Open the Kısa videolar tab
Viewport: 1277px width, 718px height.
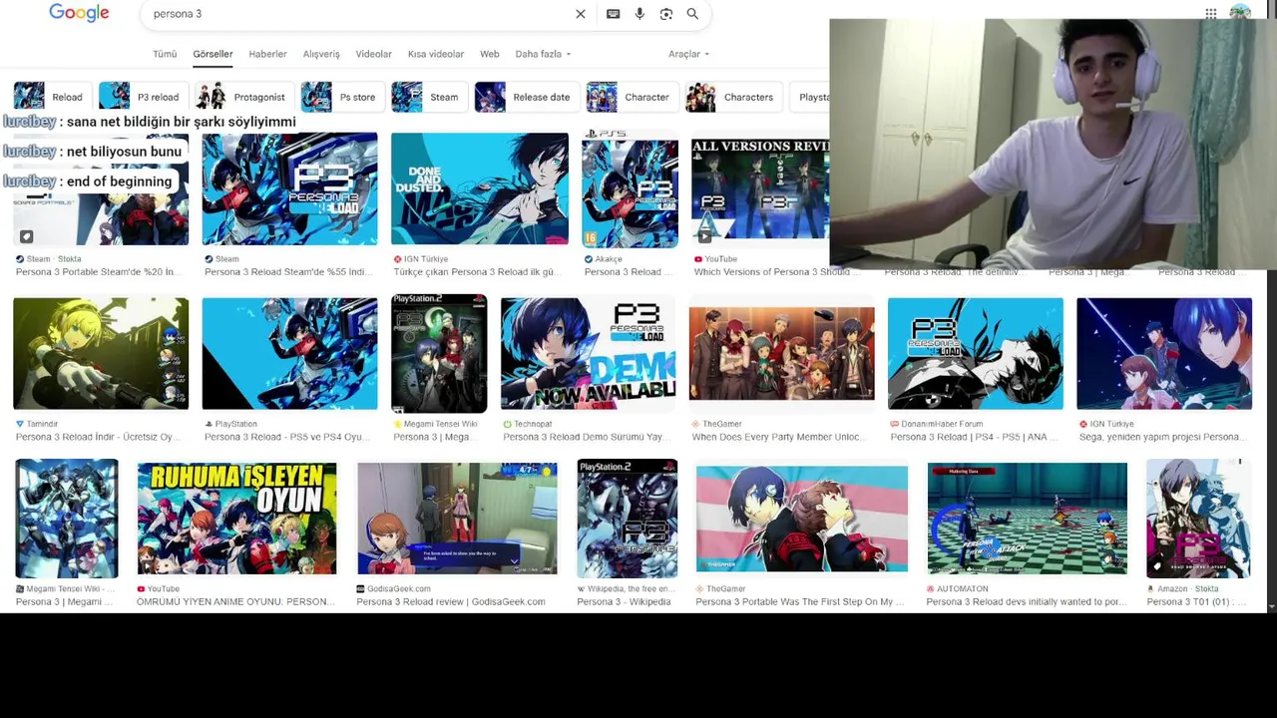(436, 54)
